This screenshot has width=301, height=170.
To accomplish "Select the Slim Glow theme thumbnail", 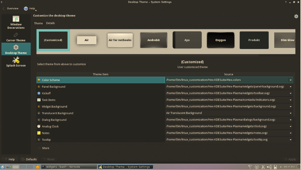I will point(285,40).
